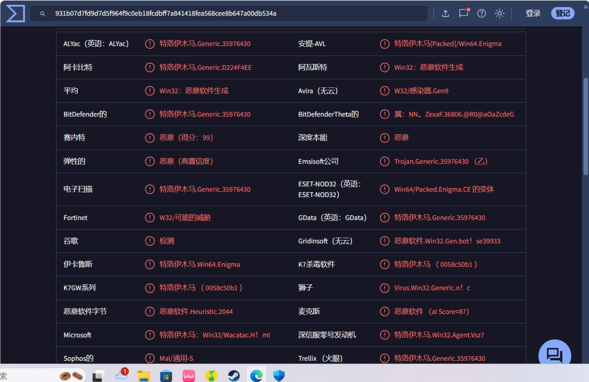Select the ESET-NOD32 vendor name

330,189
